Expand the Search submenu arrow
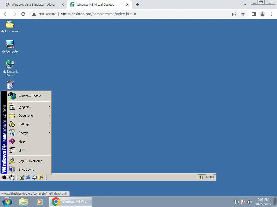Image resolution: width=277 pixels, height=207 pixels. pyautogui.click(x=49, y=133)
